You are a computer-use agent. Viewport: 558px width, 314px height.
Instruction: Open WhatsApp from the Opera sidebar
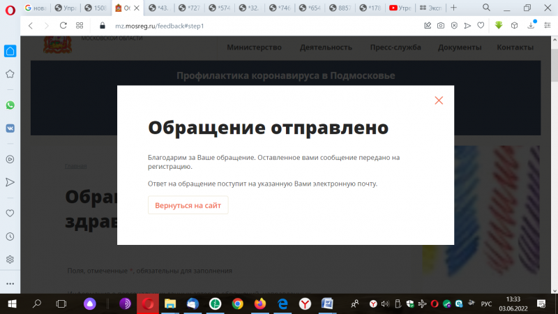[10, 105]
